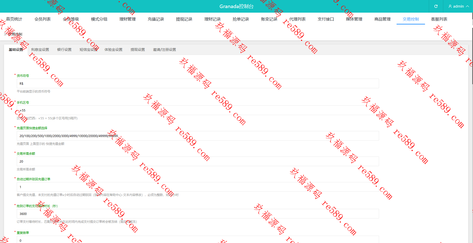Open 媒体管理 menu item
Screen dimensions: 473x243
tap(354, 19)
